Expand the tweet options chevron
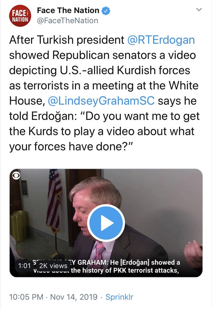The height and width of the screenshot is (309, 212). click(199, 9)
